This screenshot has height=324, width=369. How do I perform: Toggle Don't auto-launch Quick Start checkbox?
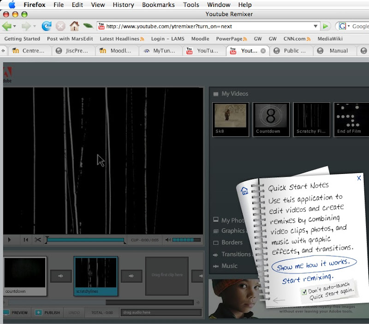[x=304, y=292]
